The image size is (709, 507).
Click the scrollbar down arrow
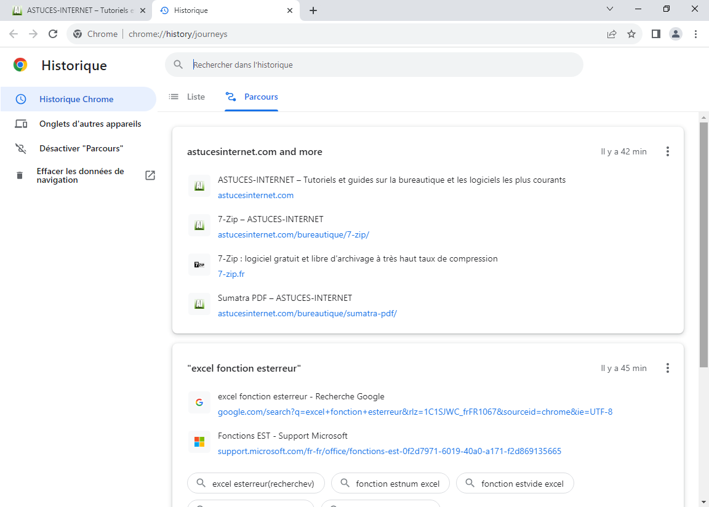point(703,502)
